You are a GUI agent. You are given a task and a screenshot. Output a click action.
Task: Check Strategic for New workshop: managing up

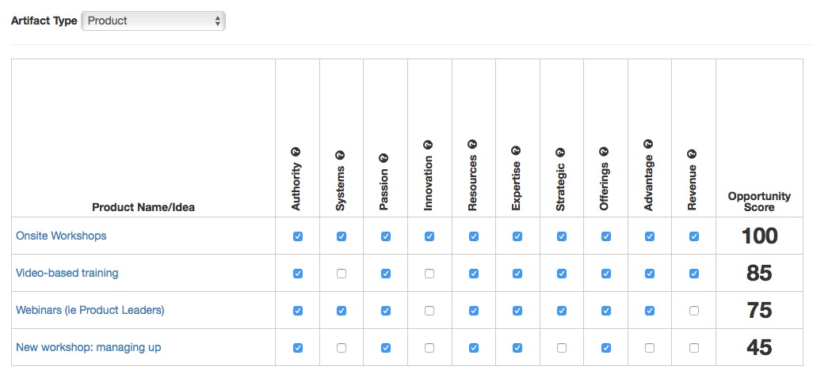(x=562, y=348)
